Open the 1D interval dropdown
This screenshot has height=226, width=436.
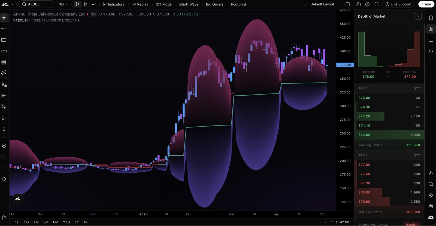(63, 4)
